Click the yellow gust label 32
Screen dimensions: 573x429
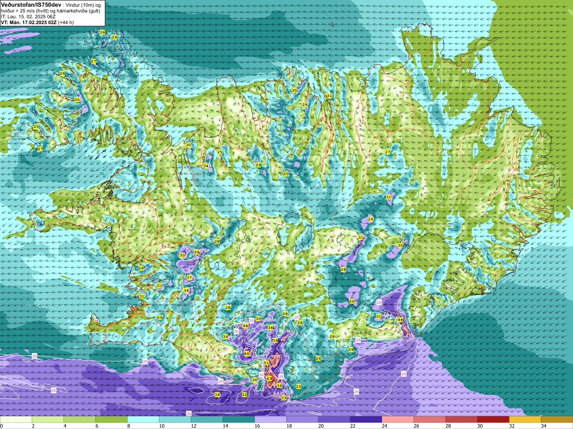244,395
